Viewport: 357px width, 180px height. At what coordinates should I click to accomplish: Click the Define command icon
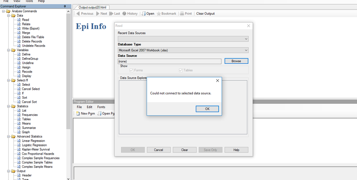19,54
